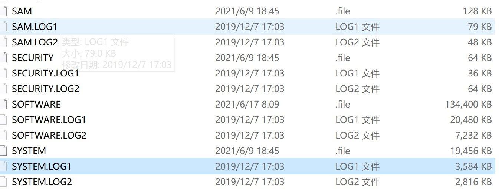The height and width of the screenshot is (191, 502).
Task: Select the SOFTWARE.LOG2 file name
Action: click(49, 135)
